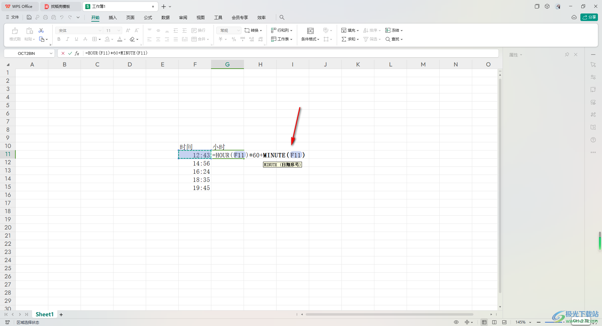Open the File (文件) menu

click(x=13, y=17)
